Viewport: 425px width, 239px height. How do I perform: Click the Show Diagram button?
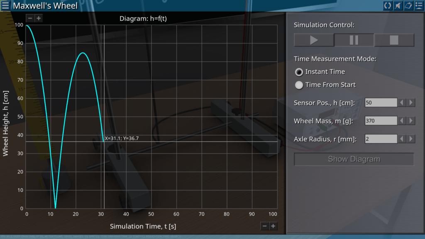click(x=354, y=159)
